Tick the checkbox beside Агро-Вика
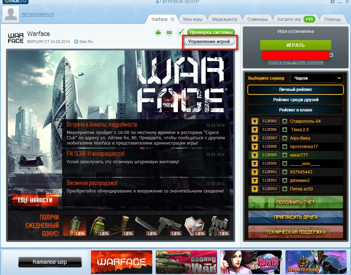351x275 pixels. [285, 138]
